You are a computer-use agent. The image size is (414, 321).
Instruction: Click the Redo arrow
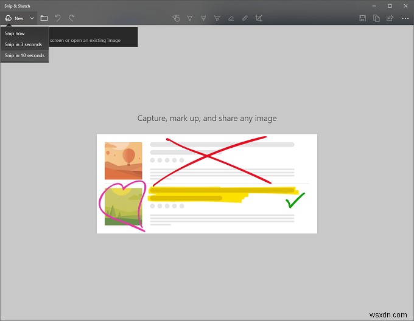coord(72,18)
